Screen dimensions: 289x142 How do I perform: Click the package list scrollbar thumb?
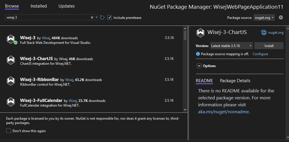point(185,35)
